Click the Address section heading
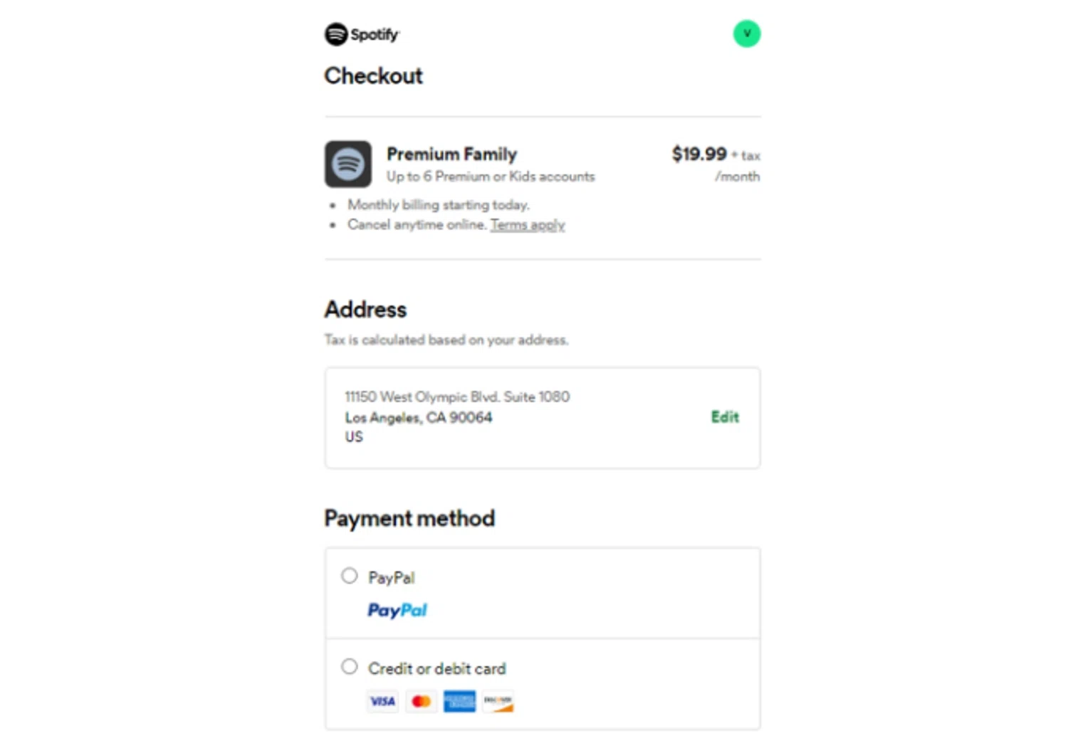Screen dimensions: 1068x743 coord(365,310)
